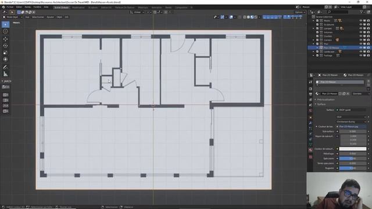Open the Texture properties tab
The height and width of the screenshot is (209, 372).
pos(310,157)
